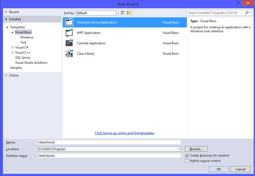Select the Samples tree node
The height and width of the screenshot is (176, 255).
click(x=16, y=68)
